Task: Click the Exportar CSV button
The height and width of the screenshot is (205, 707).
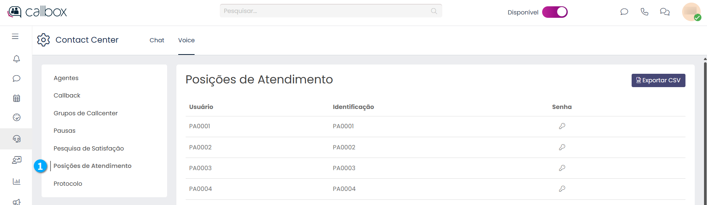Action: click(658, 80)
